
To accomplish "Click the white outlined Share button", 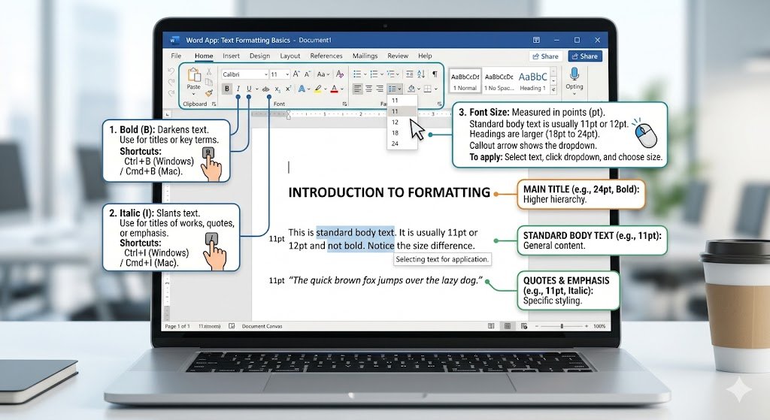I will (x=546, y=56).
